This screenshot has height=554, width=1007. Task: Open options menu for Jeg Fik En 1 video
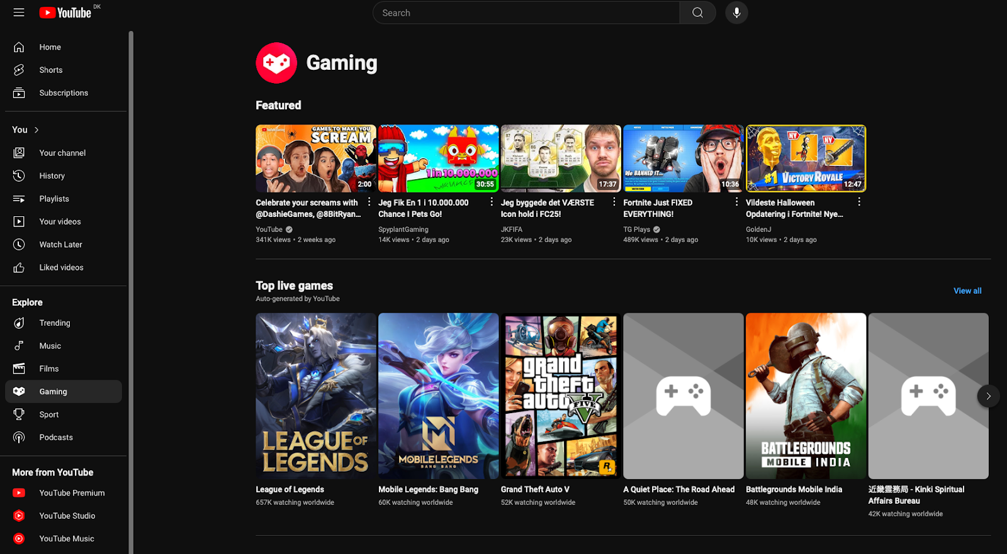tap(492, 202)
